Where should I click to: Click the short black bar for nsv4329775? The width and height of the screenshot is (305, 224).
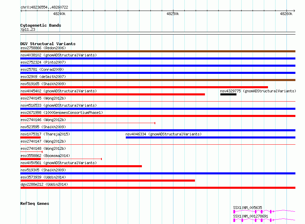pyautogui.click(x=228, y=94)
